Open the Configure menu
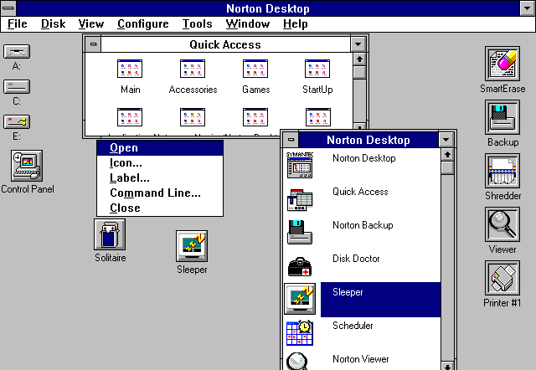Screen dimensions: 536x370 click(142, 24)
